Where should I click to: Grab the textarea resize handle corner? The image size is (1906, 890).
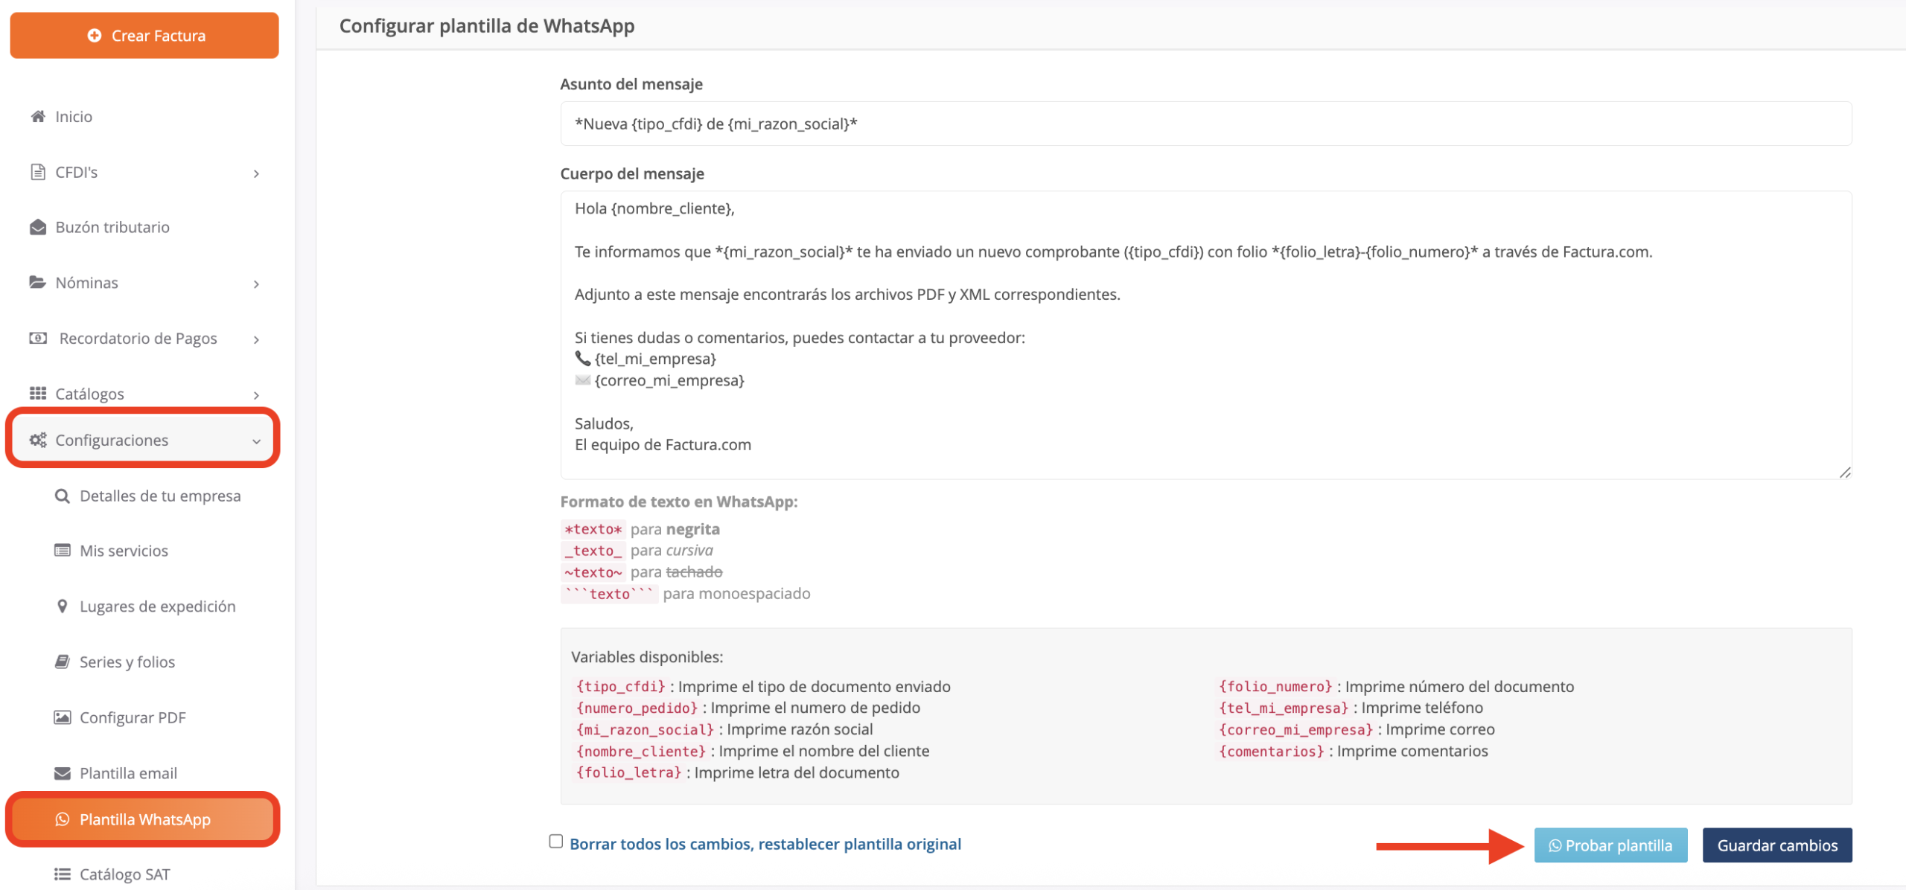[1845, 473]
